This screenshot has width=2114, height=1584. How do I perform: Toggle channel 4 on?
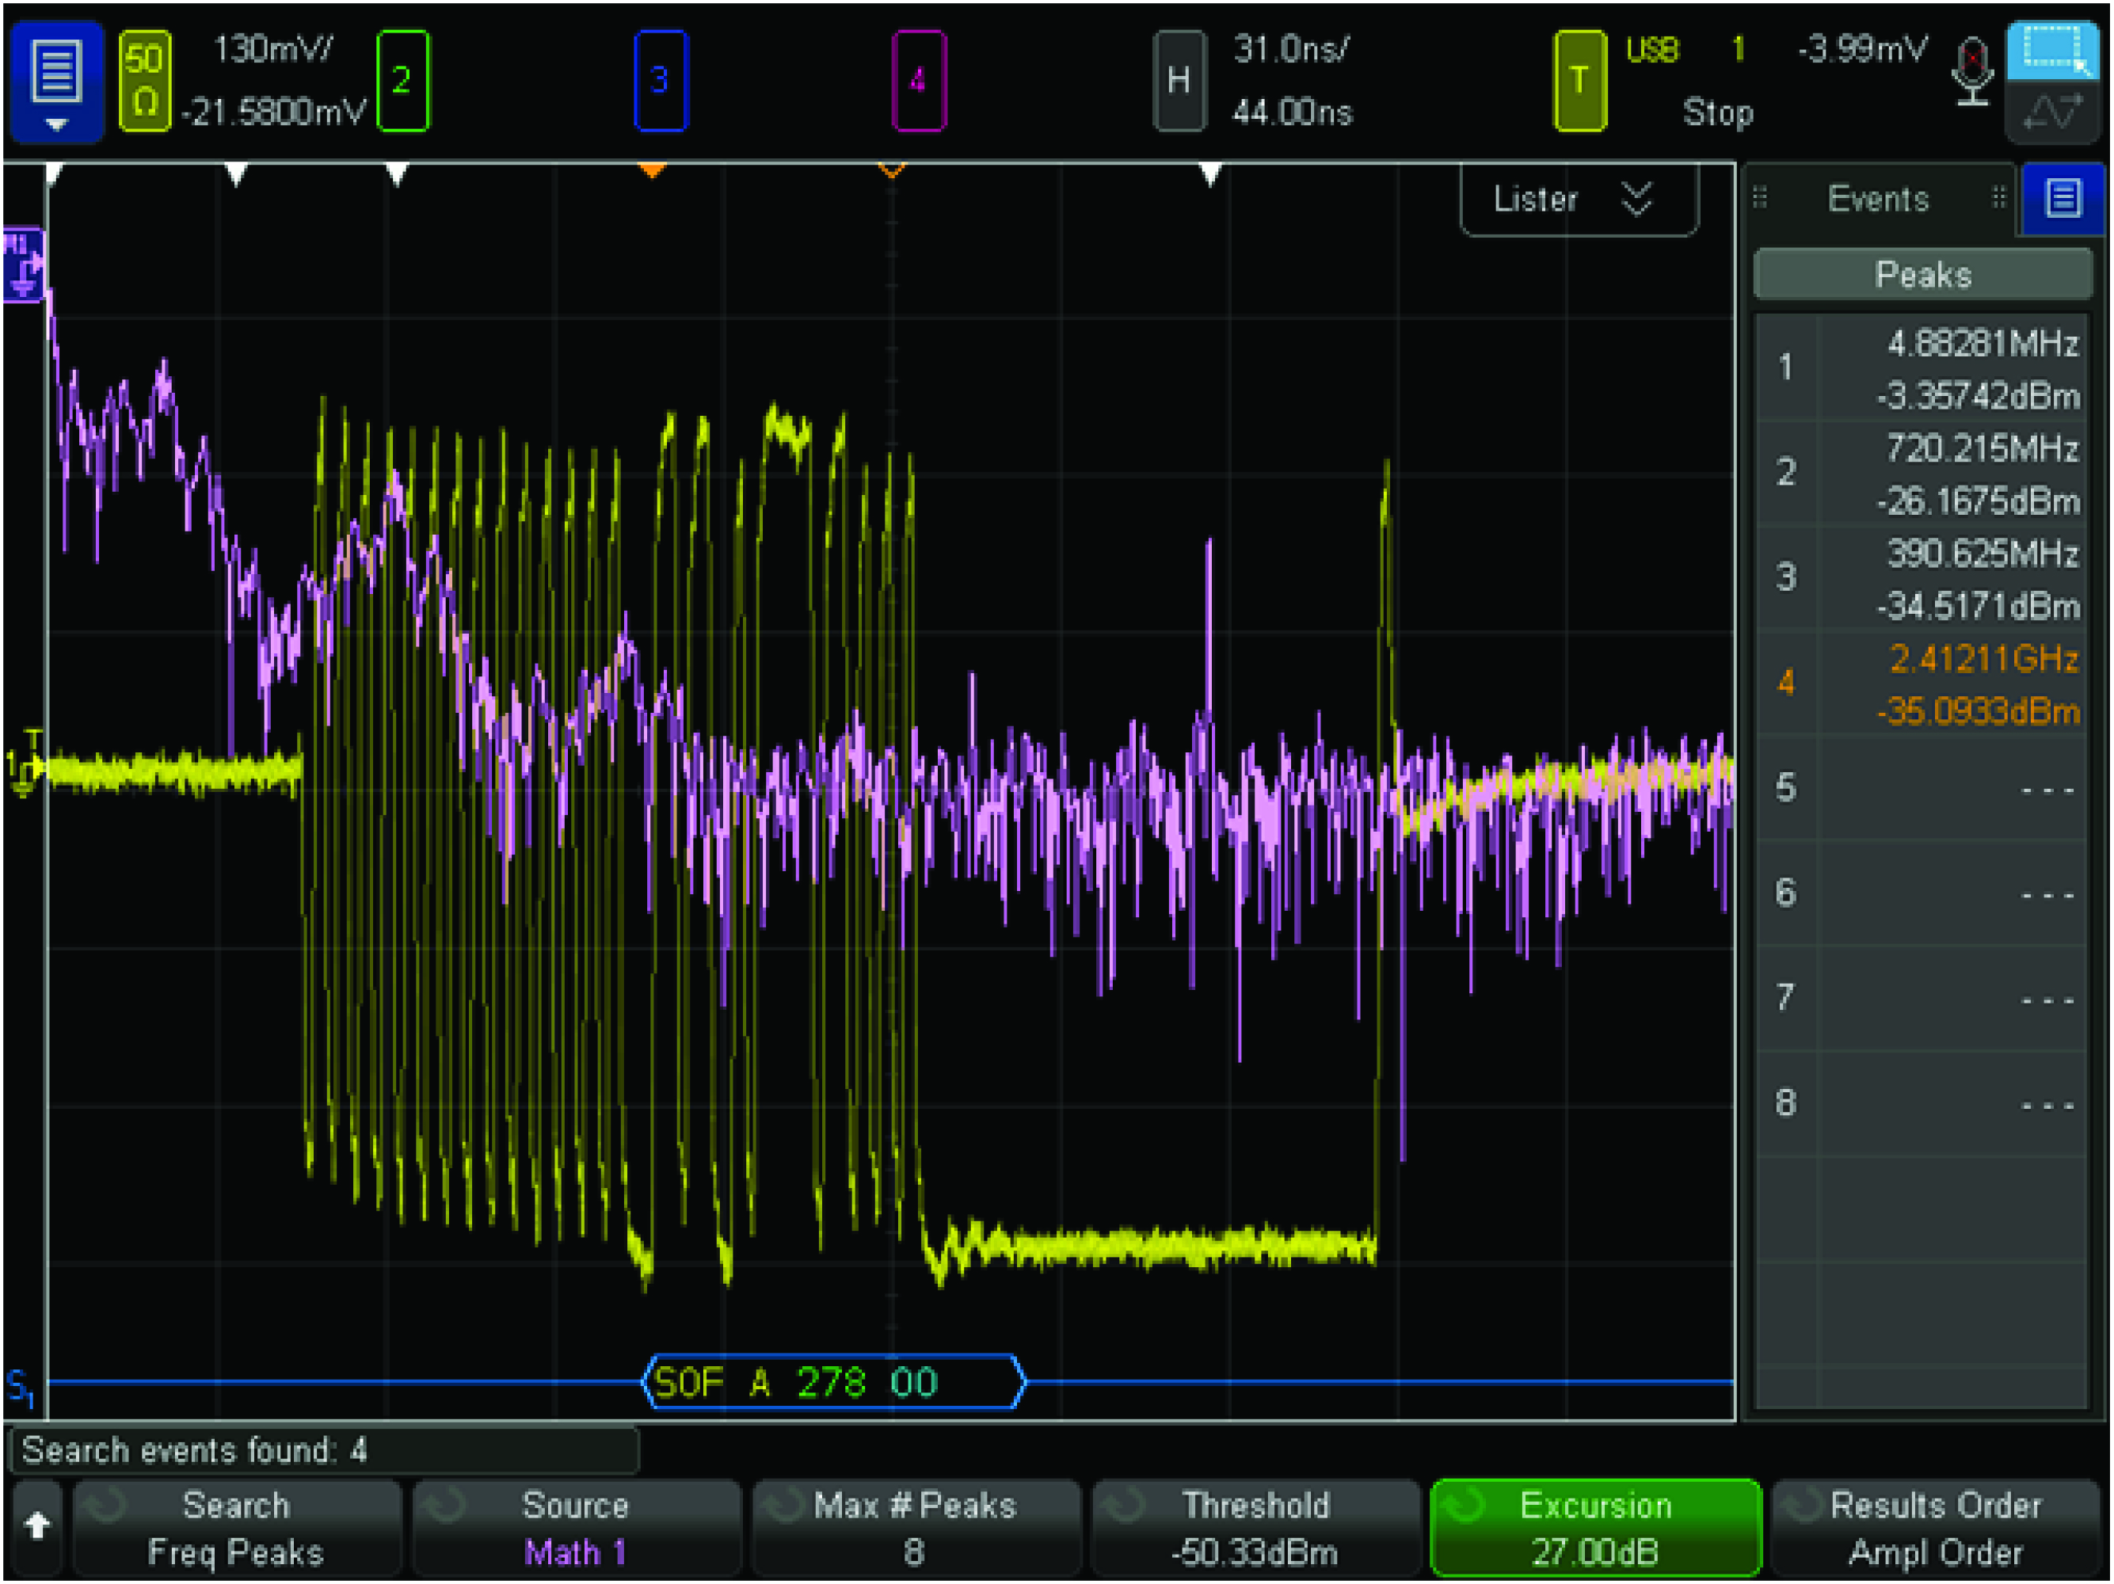pos(919,80)
